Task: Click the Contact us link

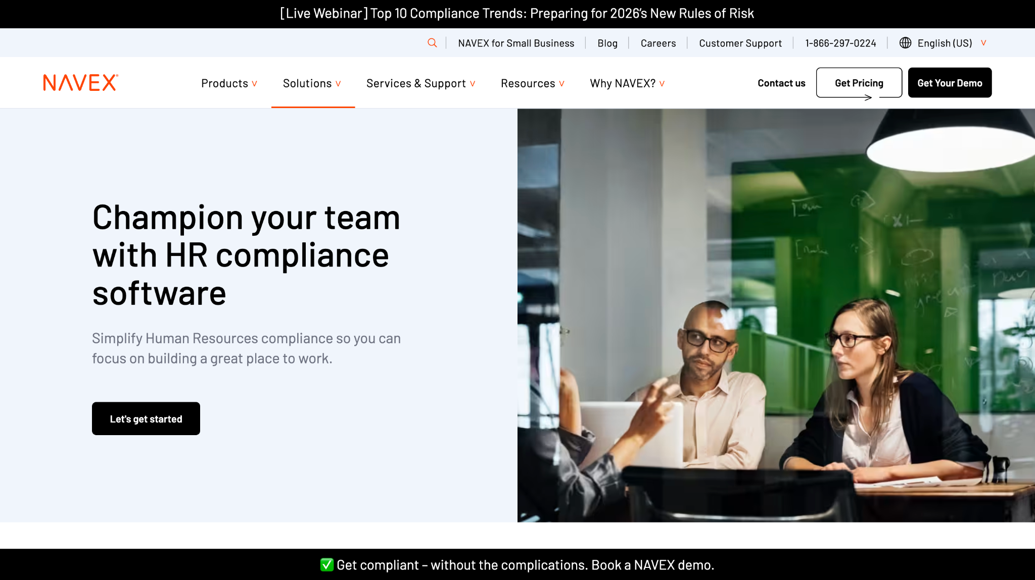Action: tap(781, 83)
